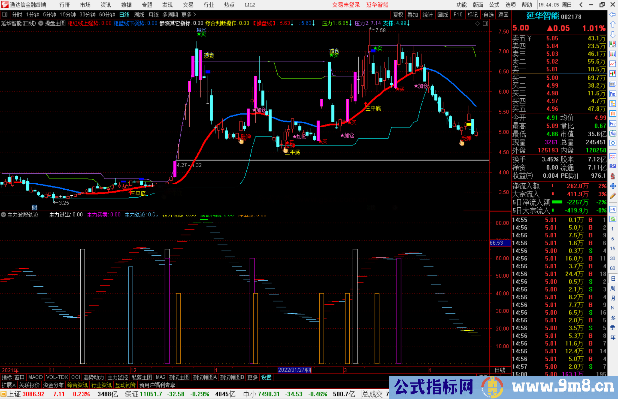Open the RSI indicator sidebar icon
Image resolution: width=618 pixels, height=399 pixels.
tap(613, 166)
